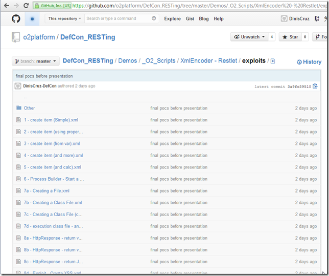The image size is (329, 276).
Task: Open the branch: master dropdown
Action: click(36, 61)
